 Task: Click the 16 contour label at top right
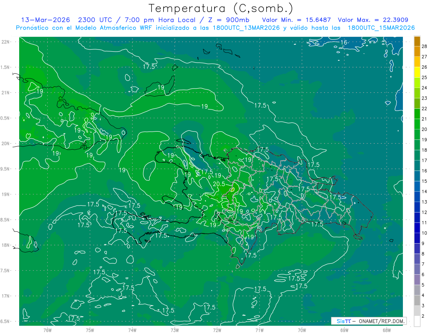pos(344,43)
